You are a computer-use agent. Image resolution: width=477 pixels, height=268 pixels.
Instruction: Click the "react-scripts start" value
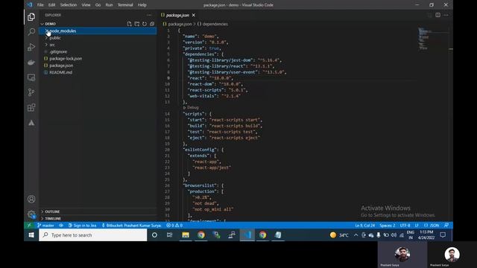coord(235,120)
